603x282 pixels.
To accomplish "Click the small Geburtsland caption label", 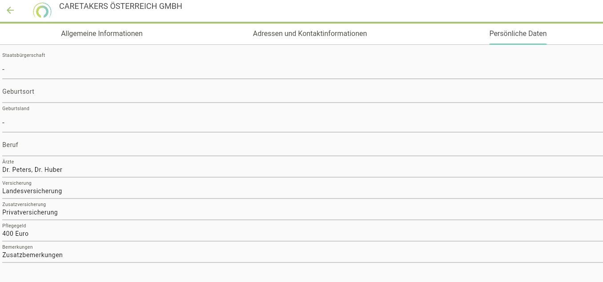I will point(16,109).
